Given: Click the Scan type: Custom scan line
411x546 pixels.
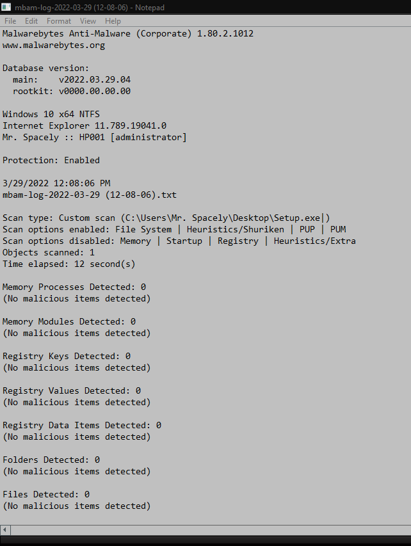Looking at the screenshot, I should coord(166,218).
